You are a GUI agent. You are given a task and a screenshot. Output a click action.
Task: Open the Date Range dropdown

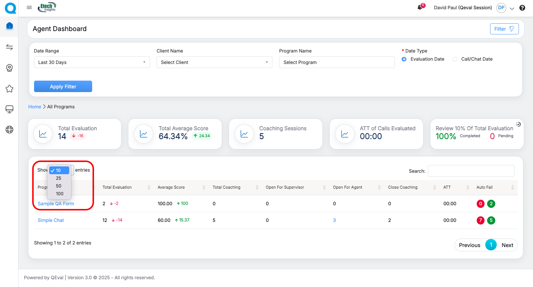click(92, 63)
